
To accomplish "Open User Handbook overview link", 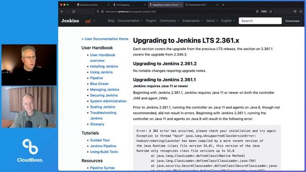I will 103,58.
